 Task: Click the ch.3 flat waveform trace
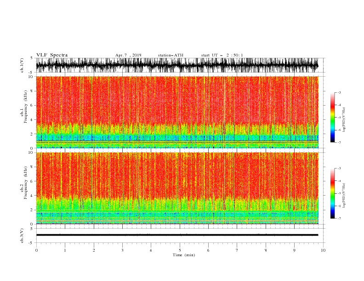pyautogui.click(x=177, y=235)
